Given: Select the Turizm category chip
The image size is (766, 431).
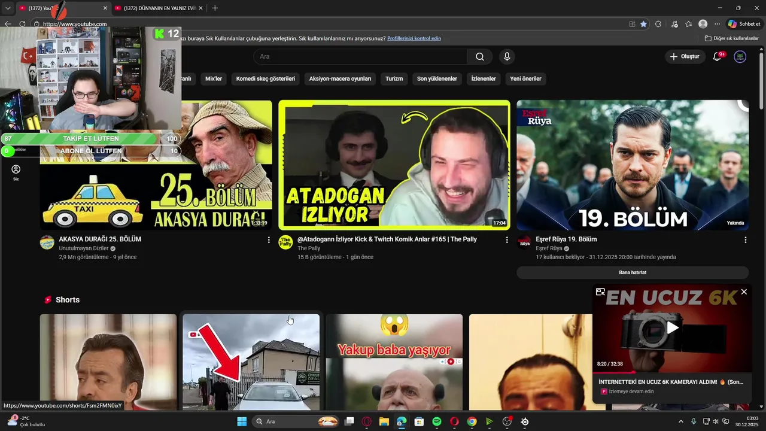Looking at the screenshot, I should click(394, 78).
